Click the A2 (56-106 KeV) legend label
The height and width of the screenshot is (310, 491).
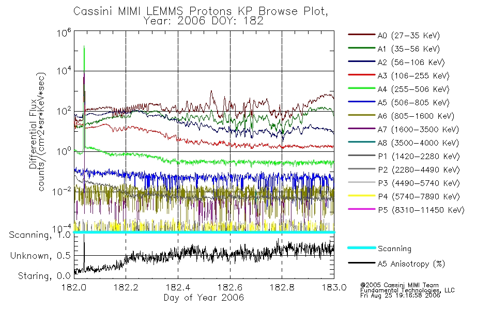point(411,63)
